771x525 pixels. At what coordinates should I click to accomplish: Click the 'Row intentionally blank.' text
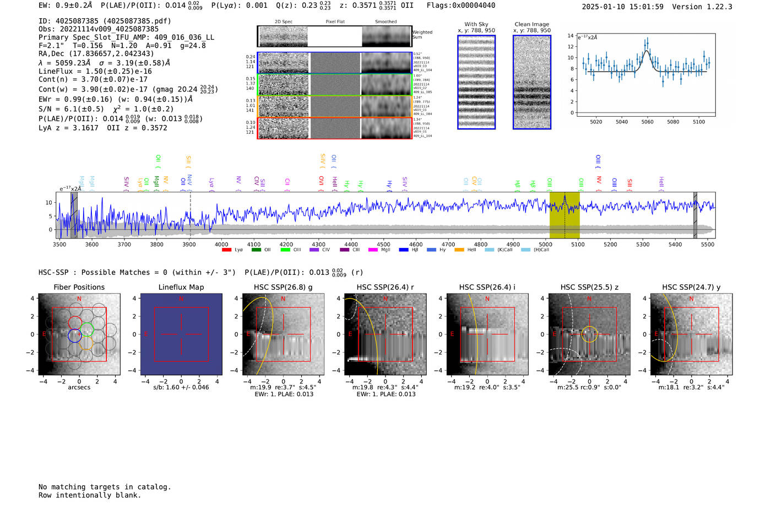pos(90,495)
